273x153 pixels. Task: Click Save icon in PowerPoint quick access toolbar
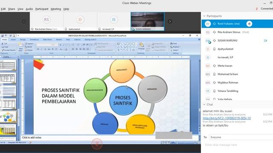pos(2,36)
